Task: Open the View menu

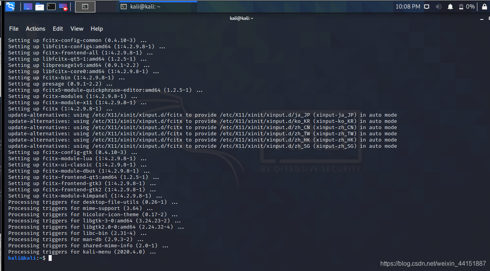Action: pos(77,29)
